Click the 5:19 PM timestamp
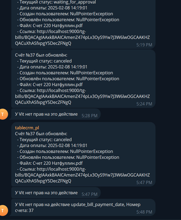 pyautogui.click(x=144, y=45)
